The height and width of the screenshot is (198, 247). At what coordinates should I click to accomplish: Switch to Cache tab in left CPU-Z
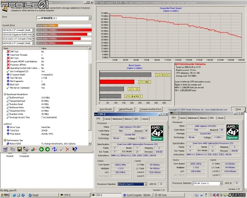click(x=107, y=119)
